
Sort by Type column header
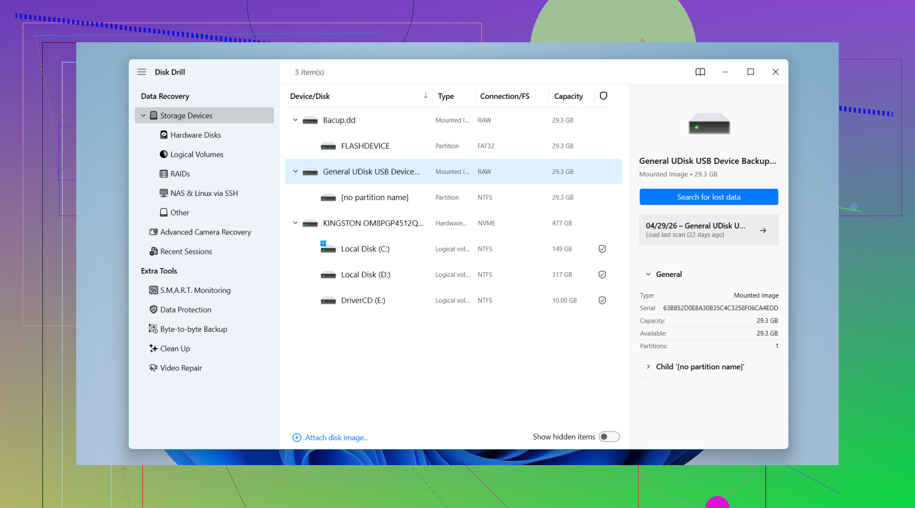pyautogui.click(x=446, y=96)
